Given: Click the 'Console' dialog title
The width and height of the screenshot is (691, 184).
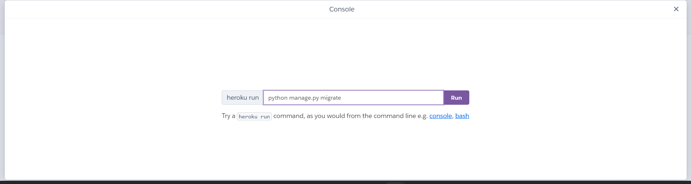Looking at the screenshot, I should click(x=342, y=9).
